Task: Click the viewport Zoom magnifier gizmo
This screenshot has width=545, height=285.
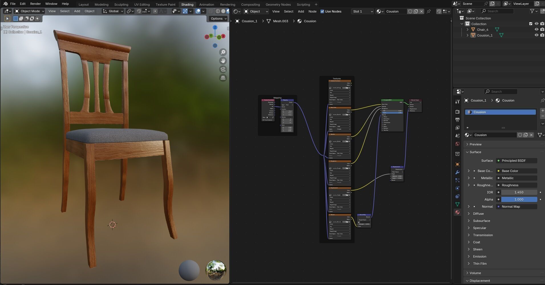Action: coord(223,52)
